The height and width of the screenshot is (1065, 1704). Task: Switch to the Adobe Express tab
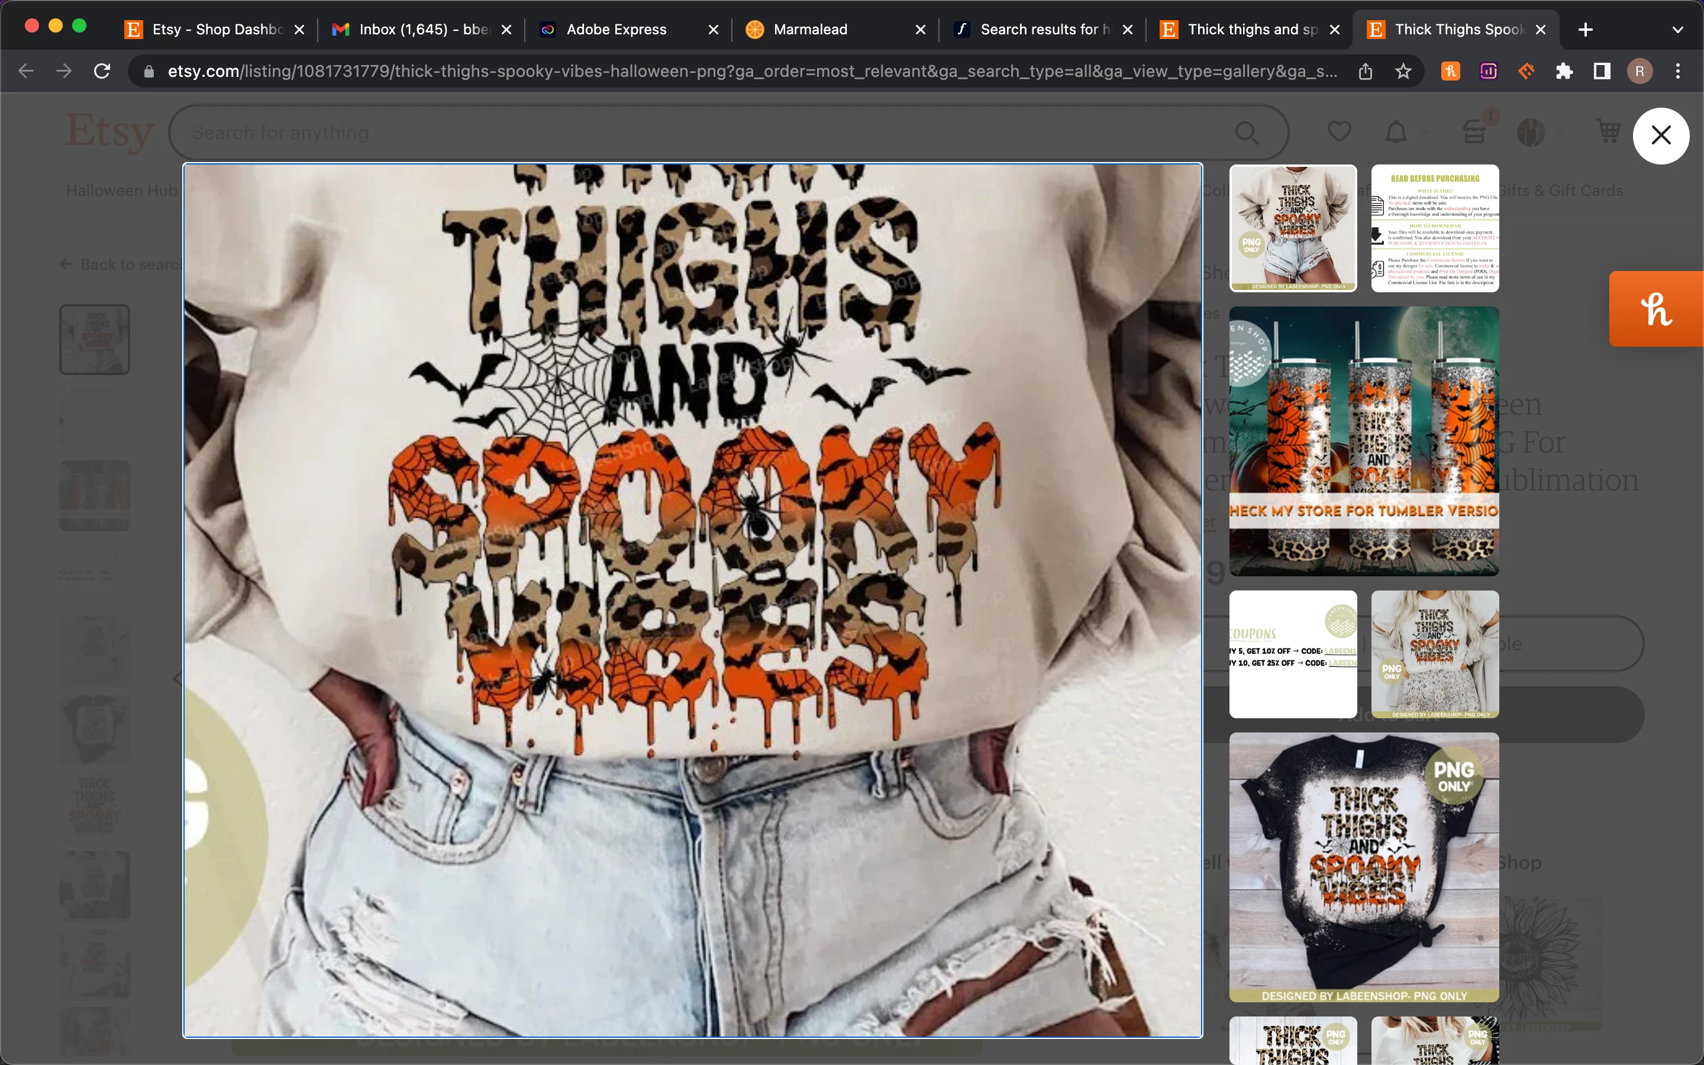pyautogui.click(x=616, y=30)
